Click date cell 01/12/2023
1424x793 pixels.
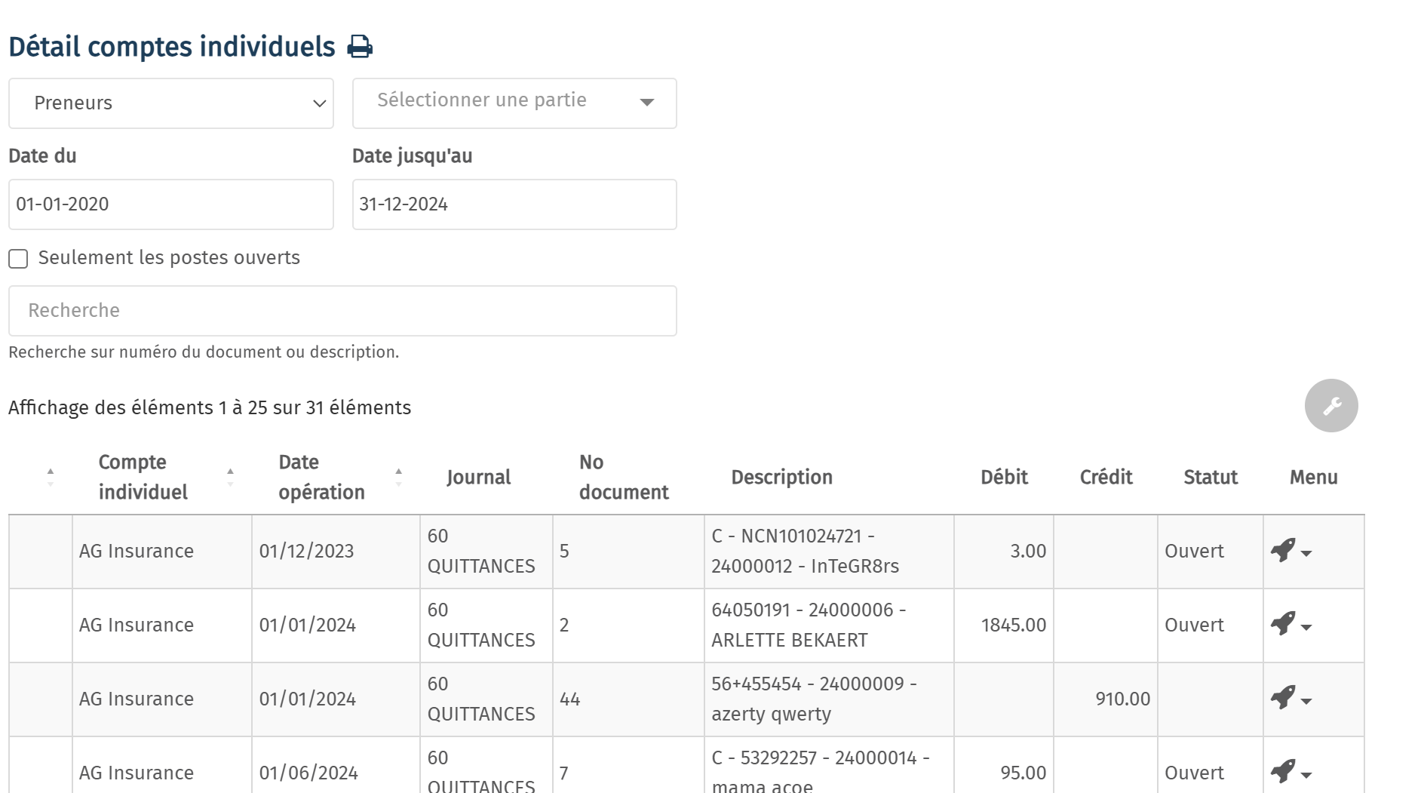click(x=306, y=552)
